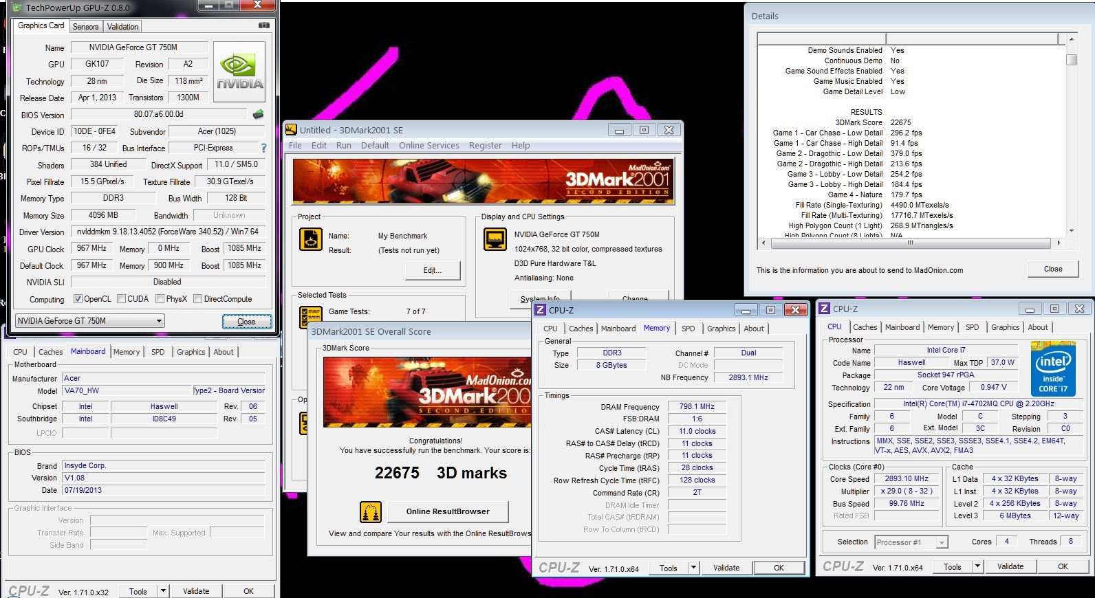Click OK in CPU-Z CPU window

coord(1063,566)
